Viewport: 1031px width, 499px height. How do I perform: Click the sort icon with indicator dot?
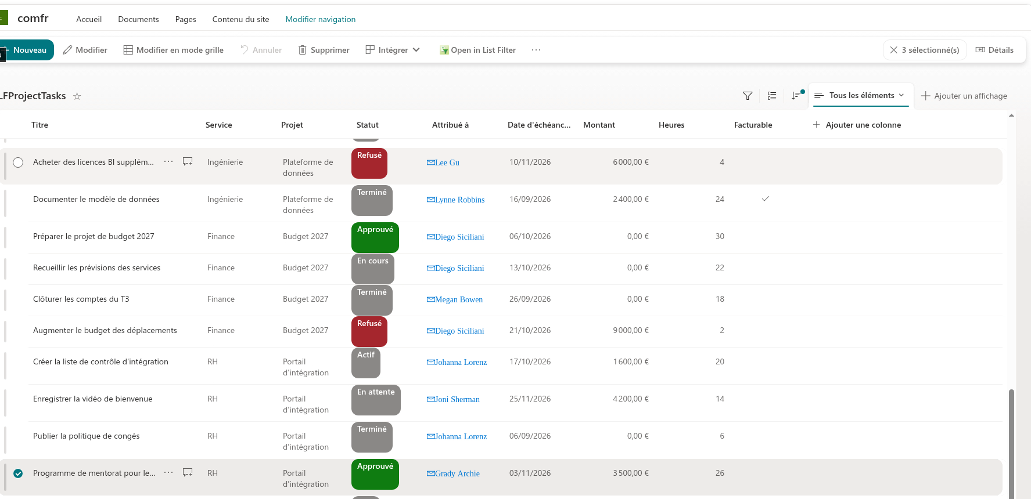pos(796,96)
